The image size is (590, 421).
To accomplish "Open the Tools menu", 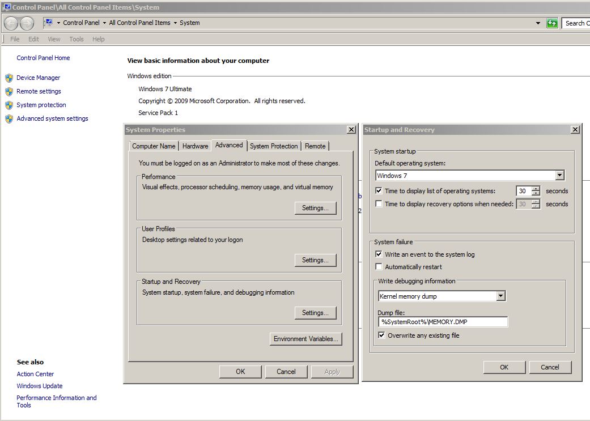I will click(77, 39).
